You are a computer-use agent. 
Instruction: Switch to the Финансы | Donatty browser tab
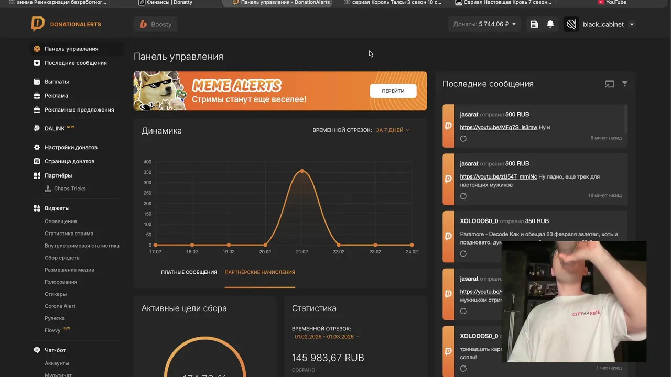tap(166, 2)
